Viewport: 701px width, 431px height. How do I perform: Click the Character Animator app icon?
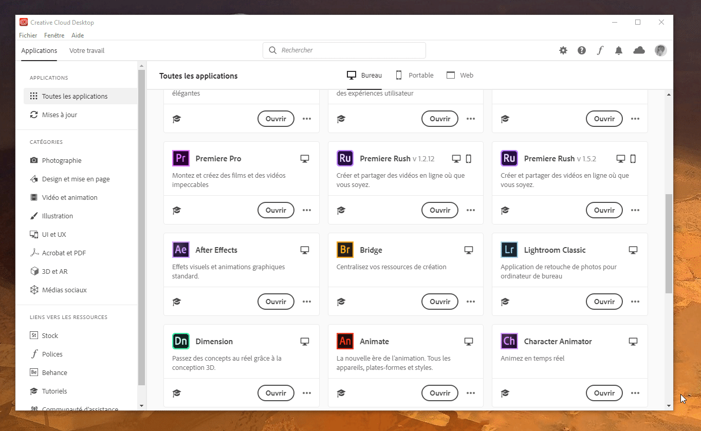click(509, 341)
